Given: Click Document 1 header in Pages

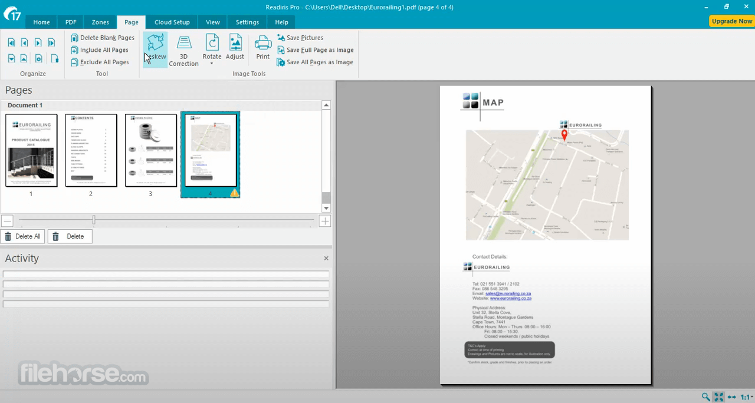Looking at the screenshot, I should (25, 105).
